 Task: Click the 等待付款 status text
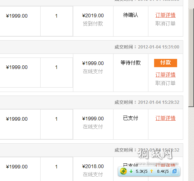(130, 63)
